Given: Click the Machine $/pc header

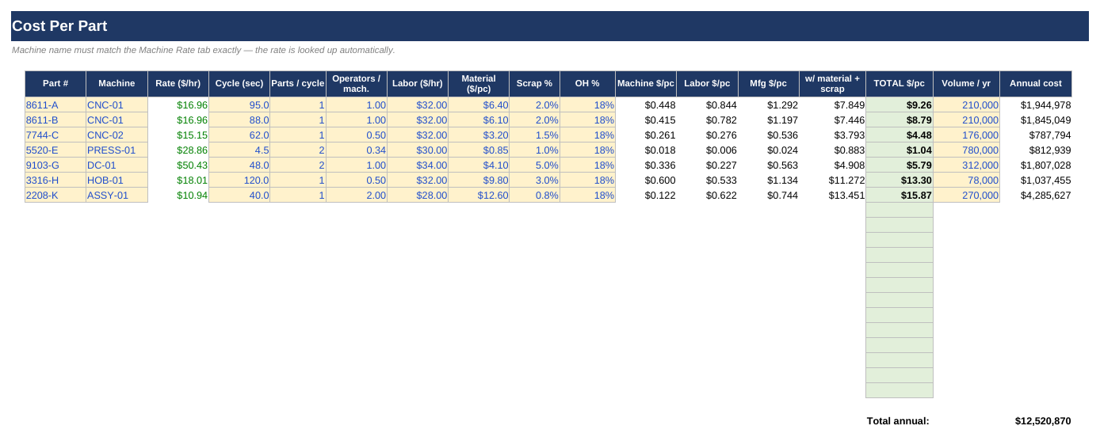Looking at the screenshot, I should pos(646,83).
